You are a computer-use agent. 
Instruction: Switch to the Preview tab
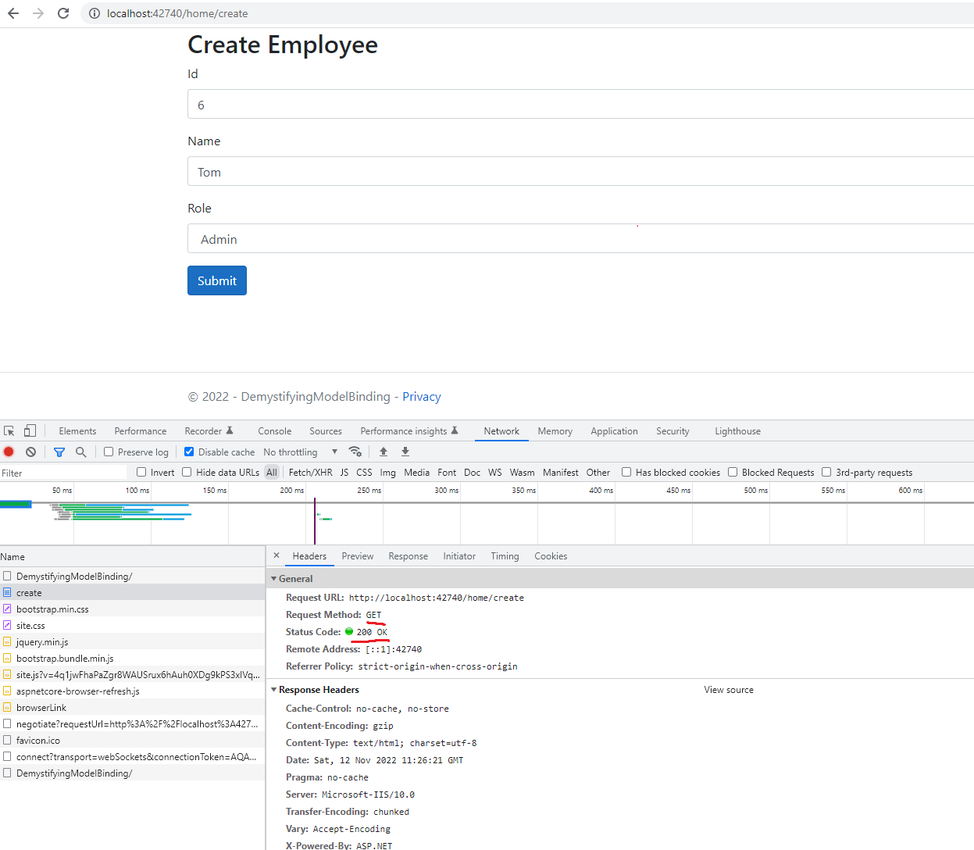point(358,555)
